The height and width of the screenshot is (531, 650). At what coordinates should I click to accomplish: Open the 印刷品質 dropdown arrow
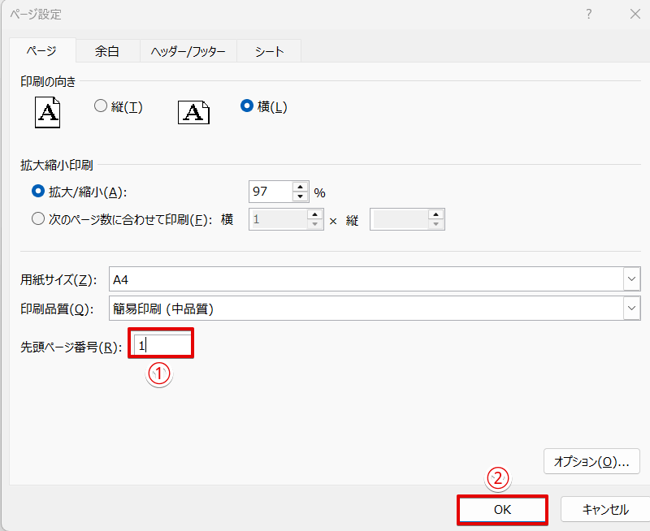coord(631,308)
